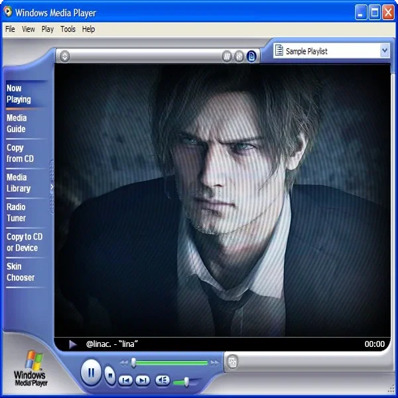
Task: Toggle the playlist pane icon
Action: 251,56
